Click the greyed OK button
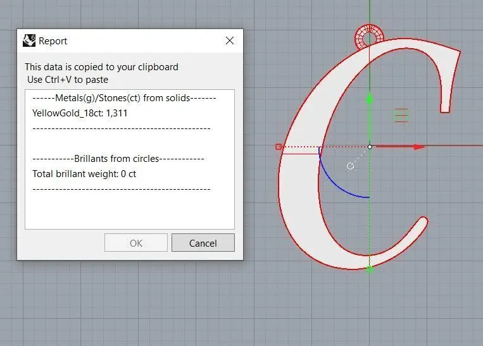483x346 pixels. pyautogui.click(x=136, y=242)
